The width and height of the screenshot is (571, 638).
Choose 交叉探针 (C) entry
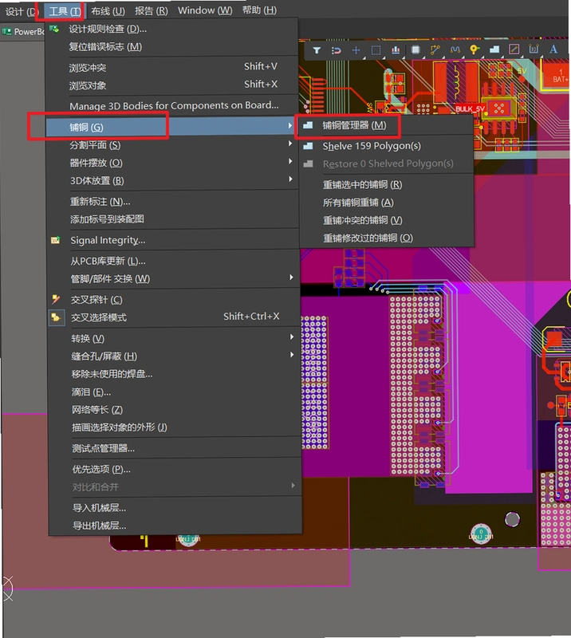point(173,300)
